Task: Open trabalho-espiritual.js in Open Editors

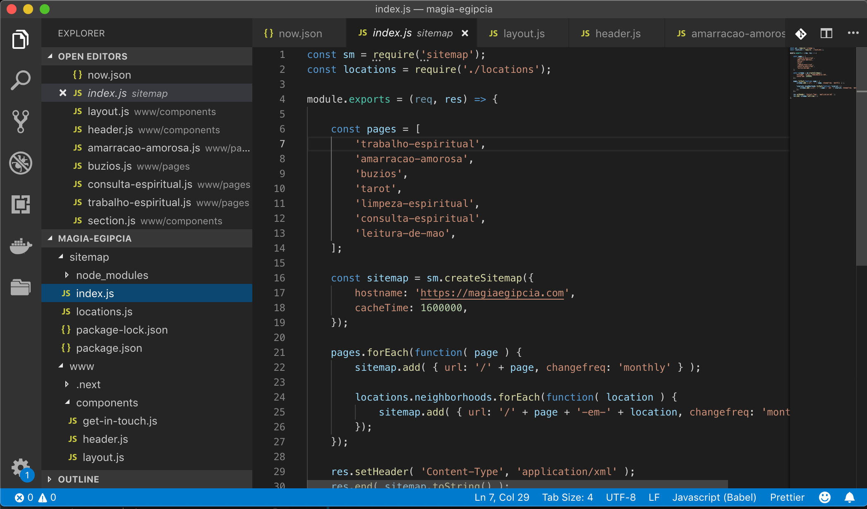Action: 147,202
